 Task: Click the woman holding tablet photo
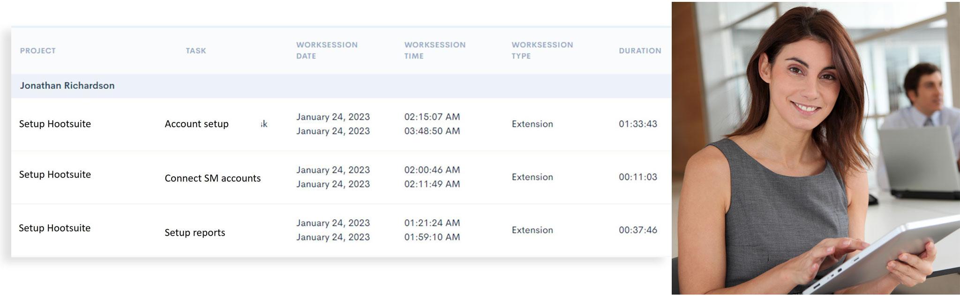click(815, 148)
